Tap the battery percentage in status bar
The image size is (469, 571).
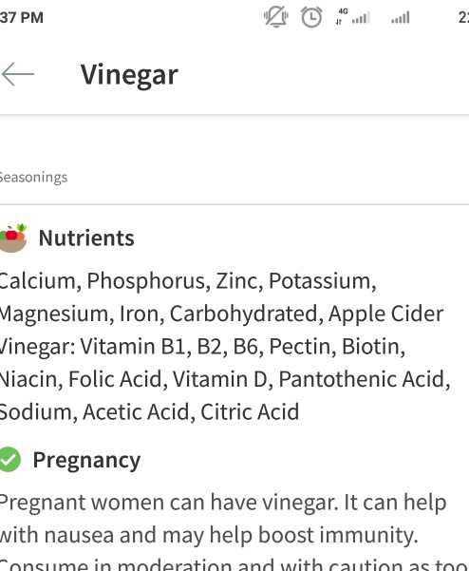[x=463, y=17]
